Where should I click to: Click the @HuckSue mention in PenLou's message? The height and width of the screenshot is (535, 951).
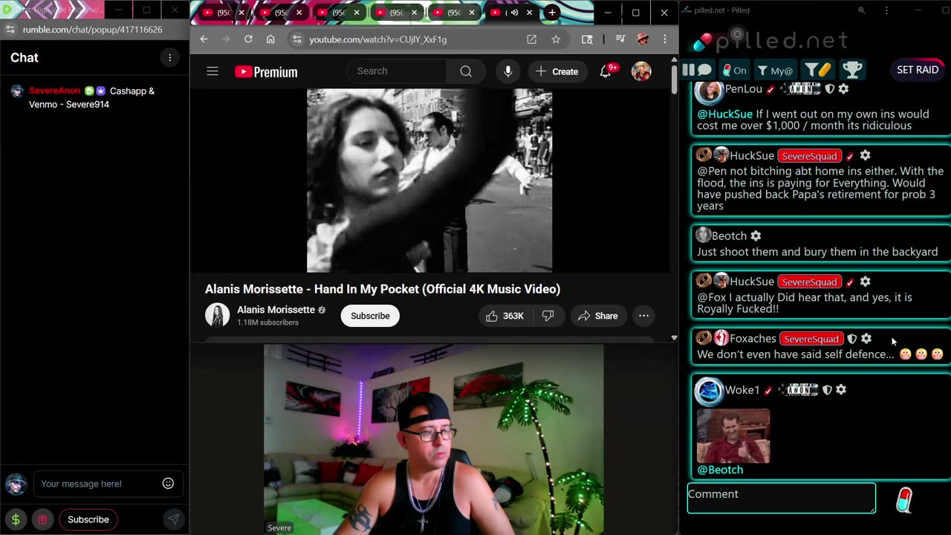(x=724, y=114)
